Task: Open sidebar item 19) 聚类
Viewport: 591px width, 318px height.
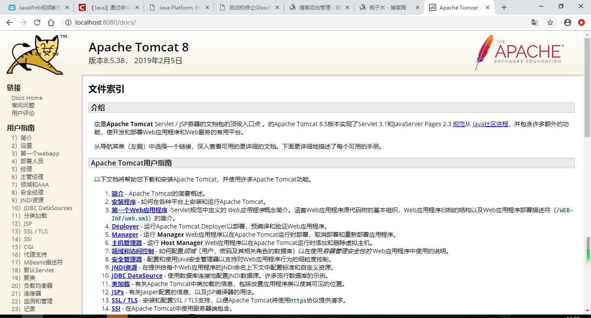Action: tap(23, 278)
